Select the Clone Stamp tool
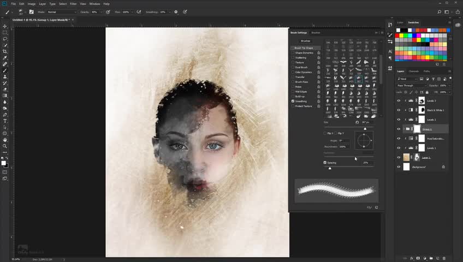Viewport: 463px width, 262px height. pos(5,76)
